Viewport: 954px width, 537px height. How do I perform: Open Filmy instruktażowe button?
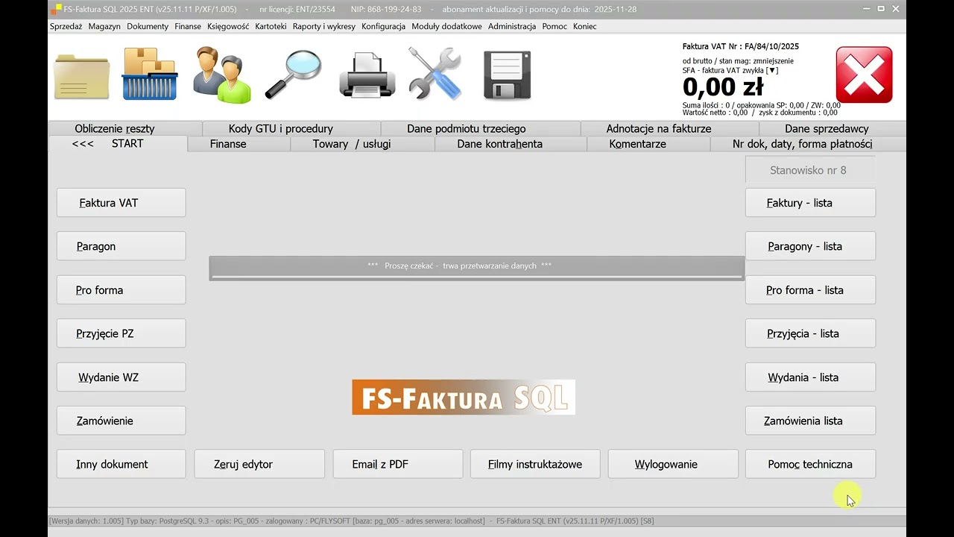click(535, 464)
